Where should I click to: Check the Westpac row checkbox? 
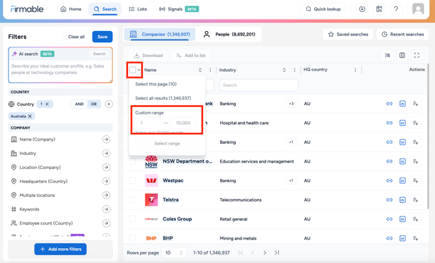[133, 181]
